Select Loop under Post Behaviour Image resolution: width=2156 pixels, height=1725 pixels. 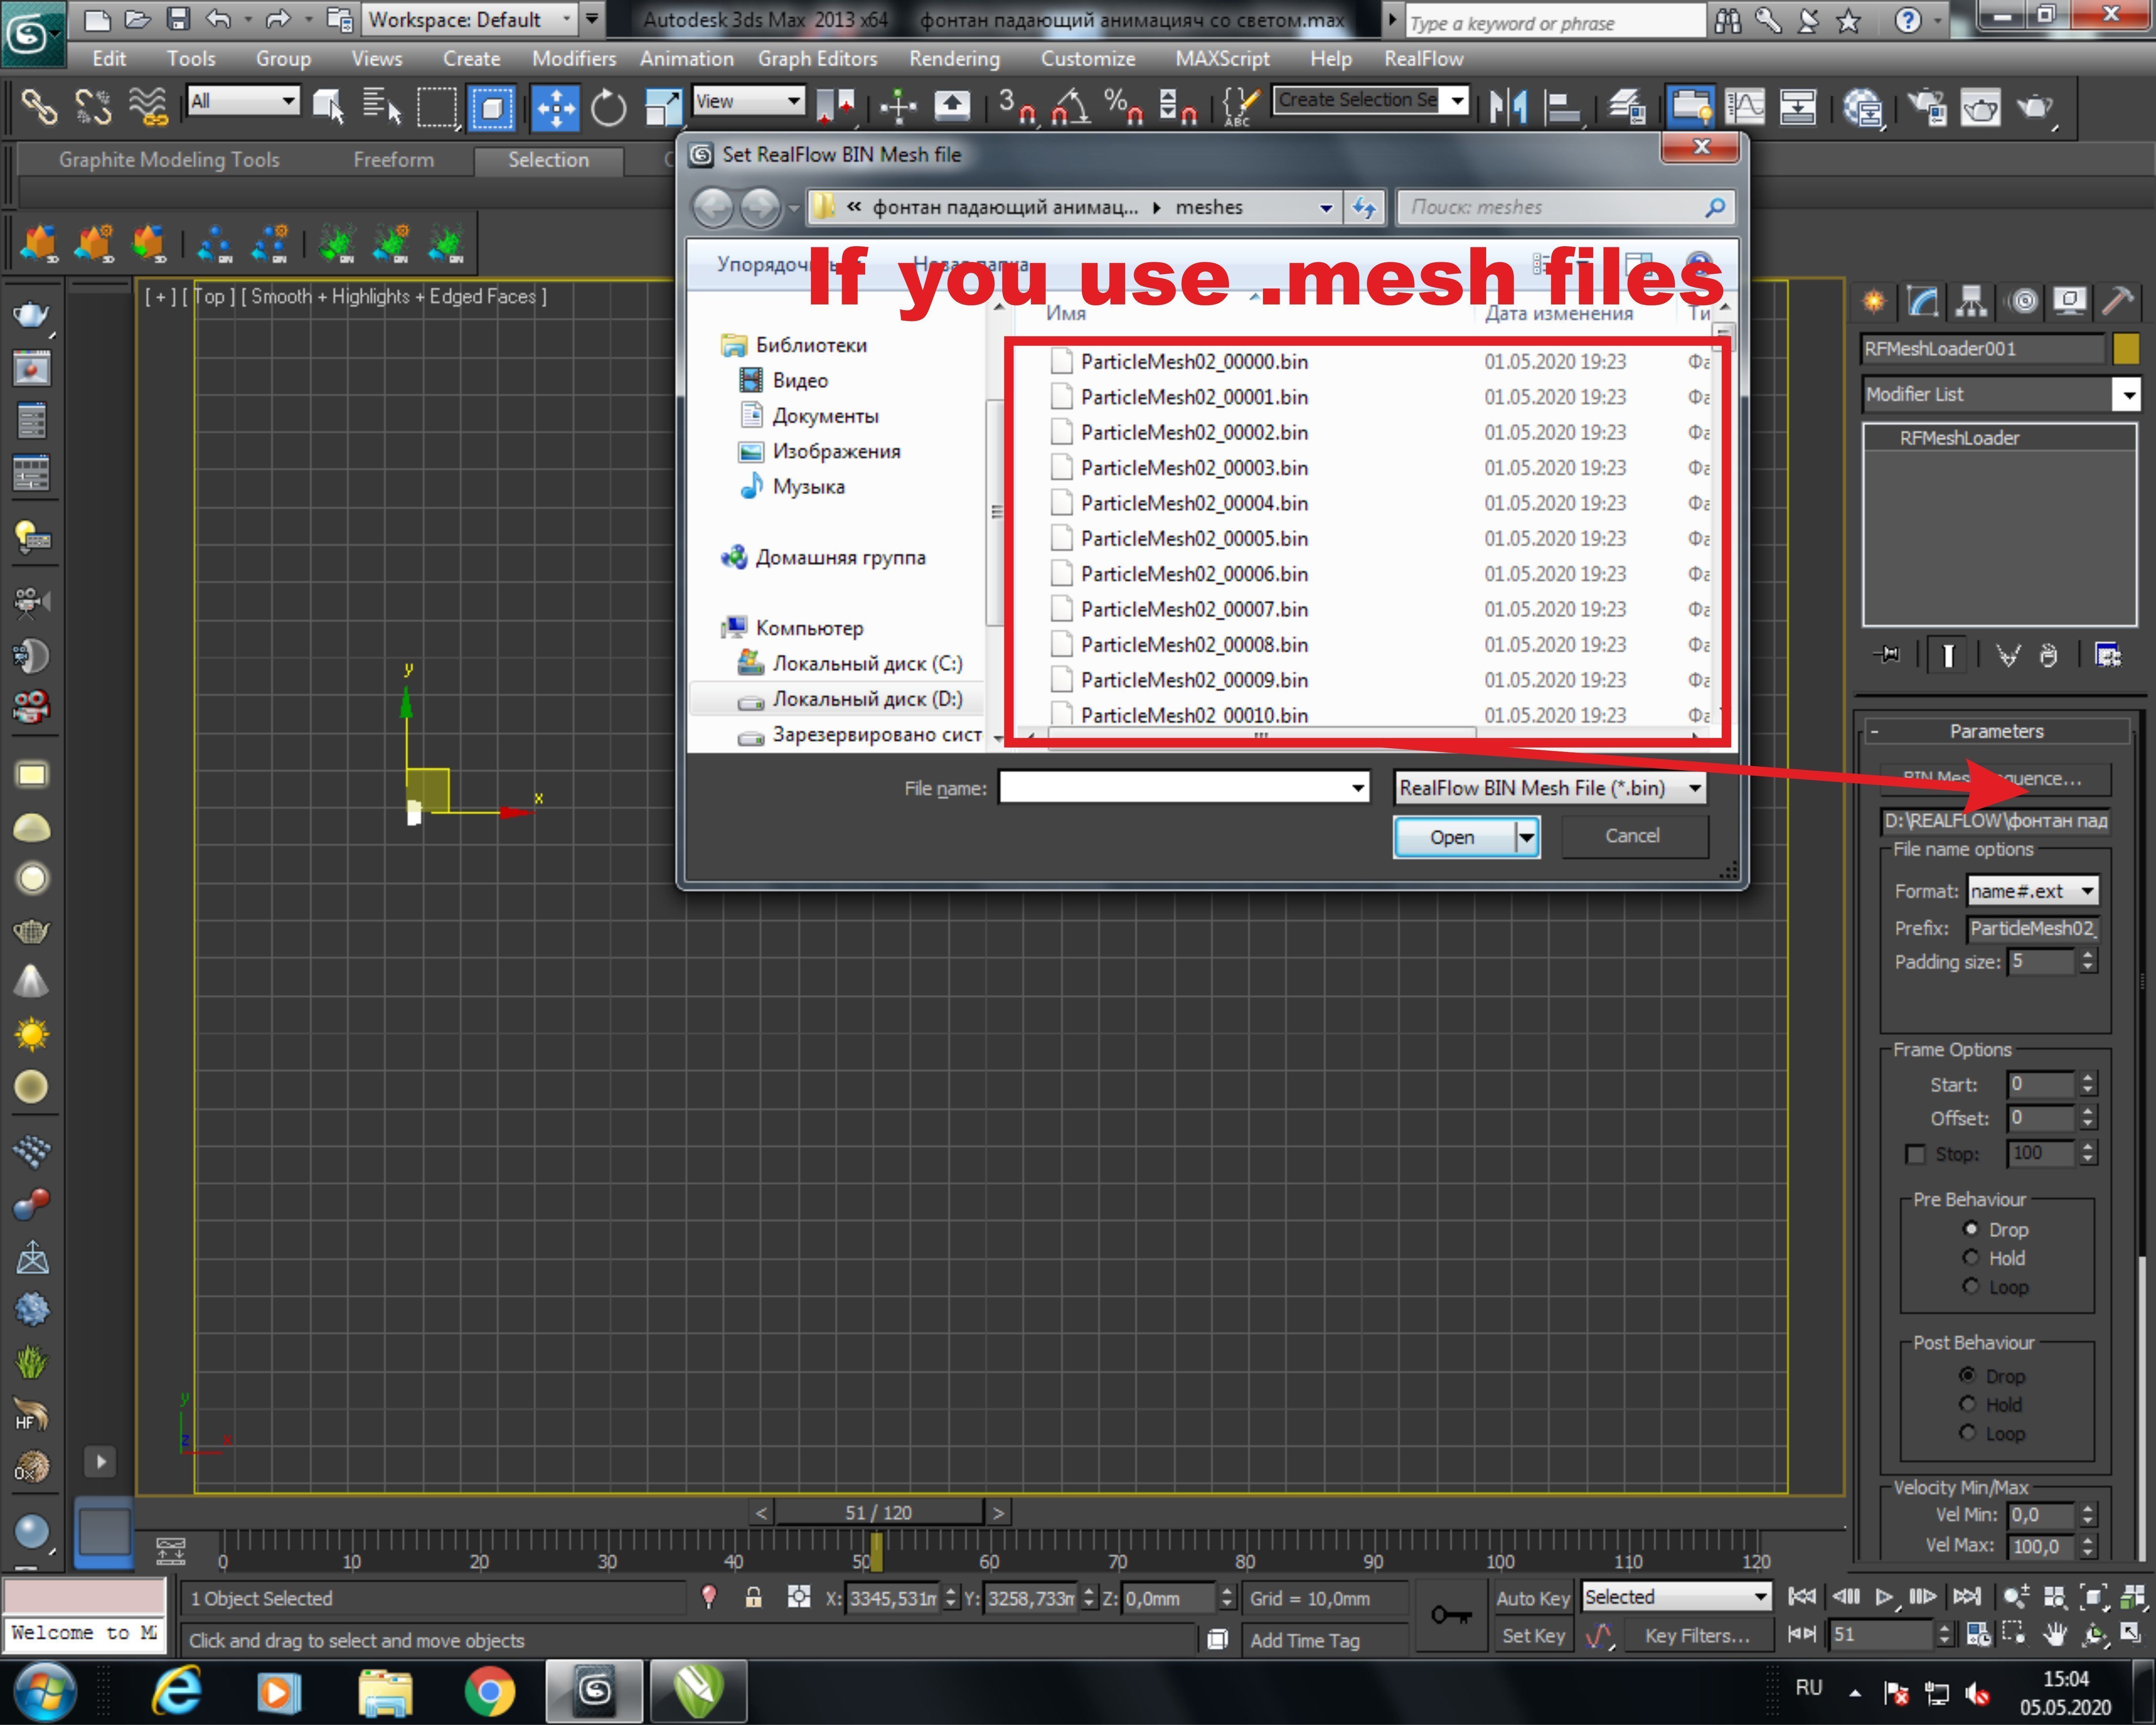(x=1967, y=1433)
